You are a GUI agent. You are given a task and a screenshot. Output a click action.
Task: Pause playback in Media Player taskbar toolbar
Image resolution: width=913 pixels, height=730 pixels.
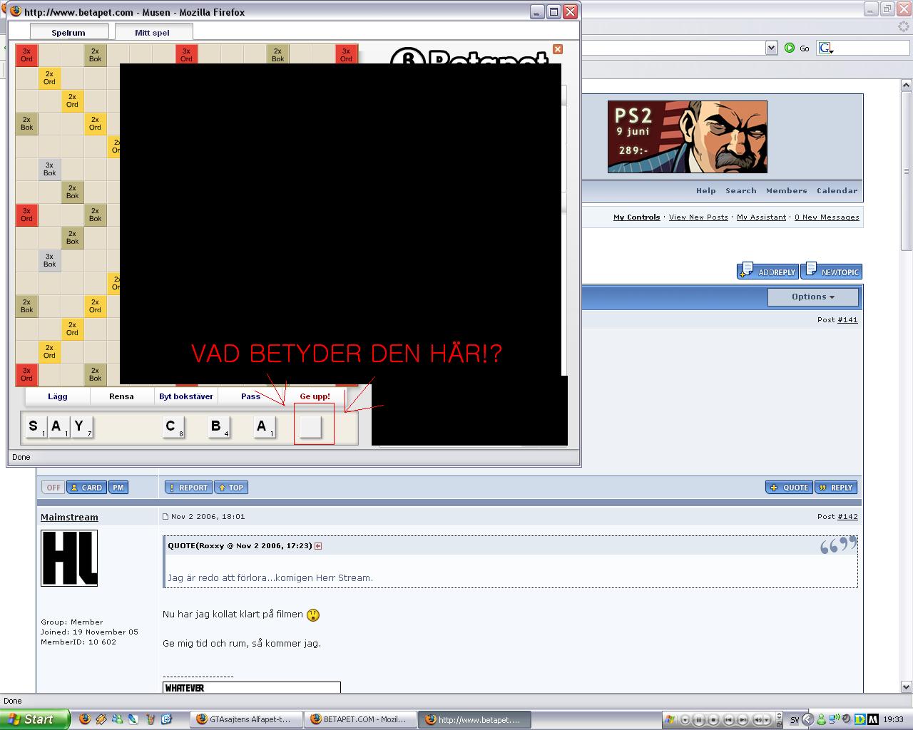pyautogui.click(x=699, y=720)
